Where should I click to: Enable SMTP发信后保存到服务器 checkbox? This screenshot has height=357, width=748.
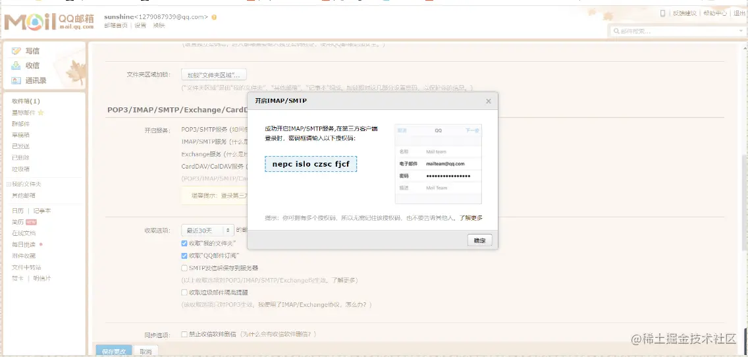tap(184, 268)
